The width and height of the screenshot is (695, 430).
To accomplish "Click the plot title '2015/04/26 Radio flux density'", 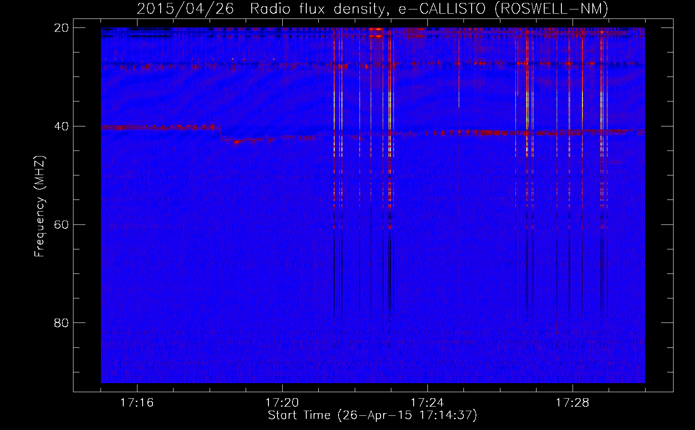I will (264, 9).
